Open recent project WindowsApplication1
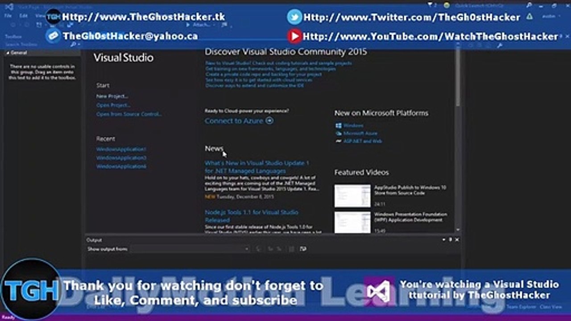The image size is (571, 321). pos(121,149)
